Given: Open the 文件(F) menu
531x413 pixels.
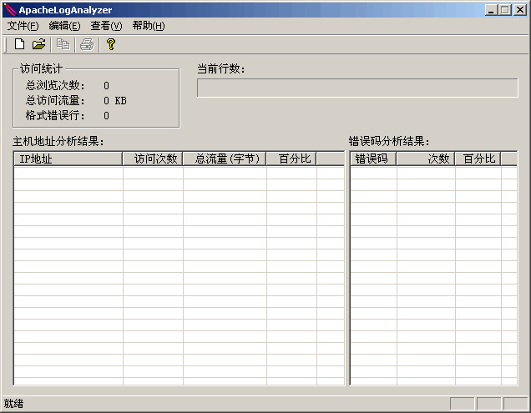Looking at the screenshot, I should (x=23, y=26).
